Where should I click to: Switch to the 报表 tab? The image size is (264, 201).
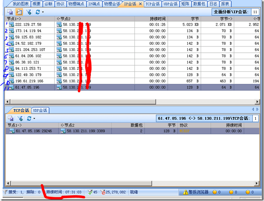(x=225, y=4)
